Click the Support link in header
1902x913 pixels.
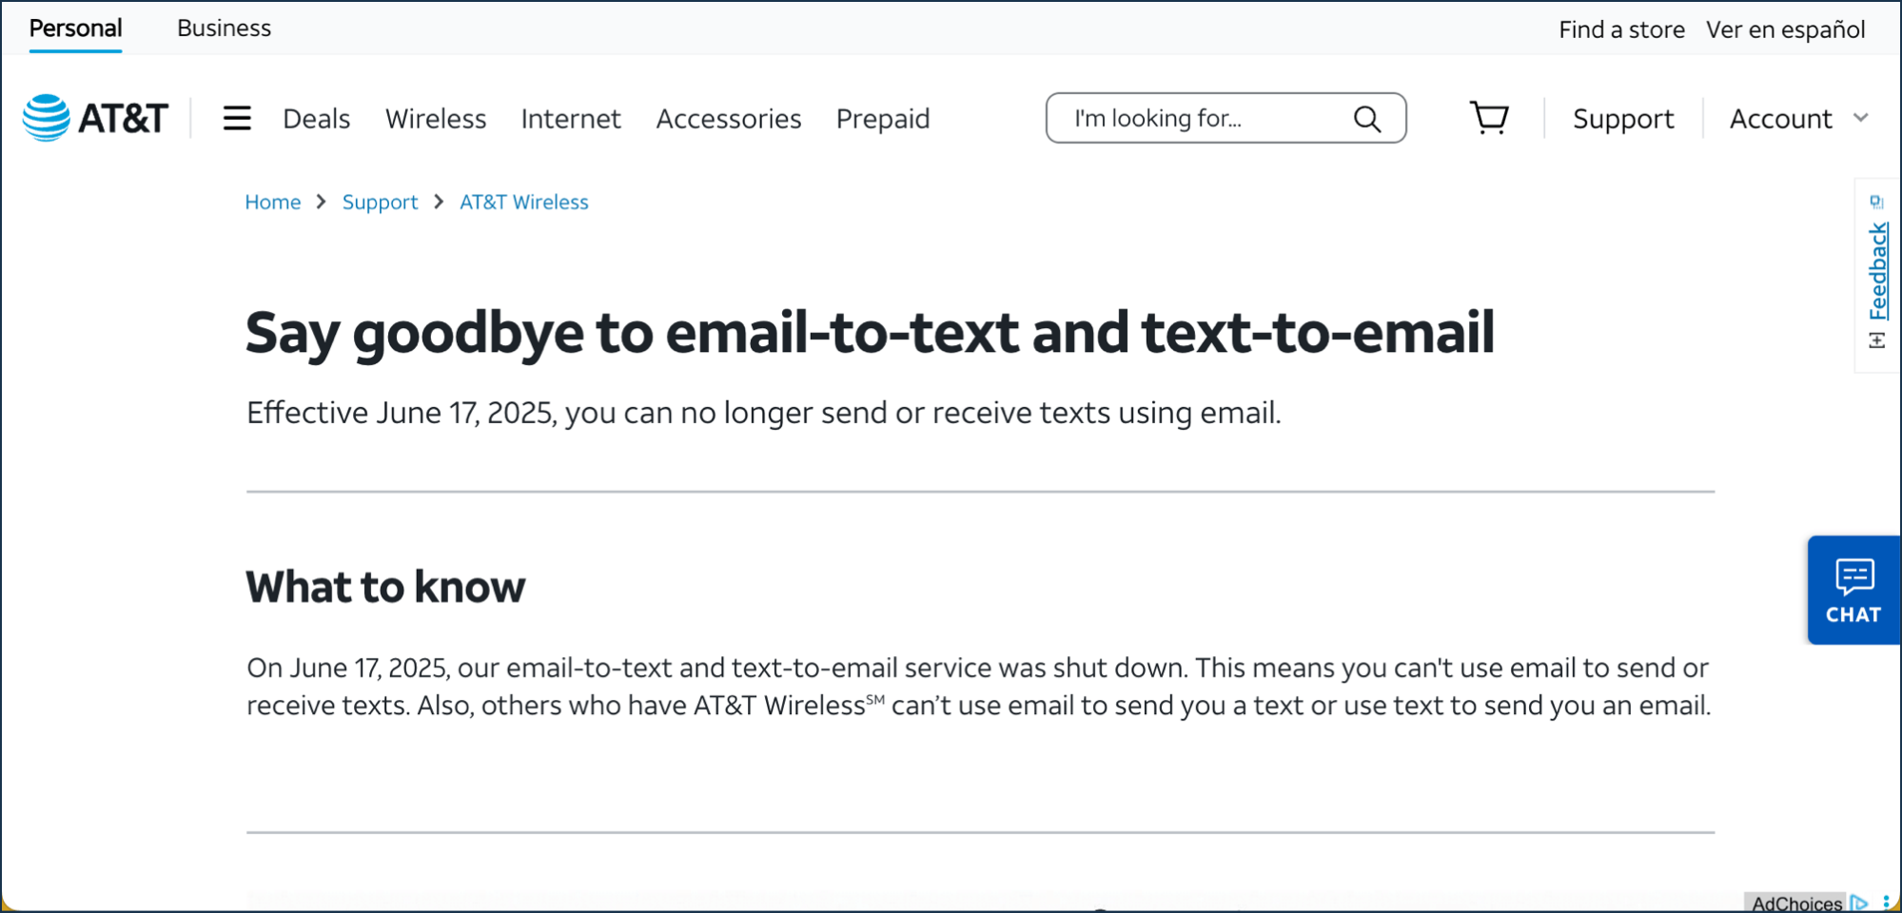tap(1622, 119)
